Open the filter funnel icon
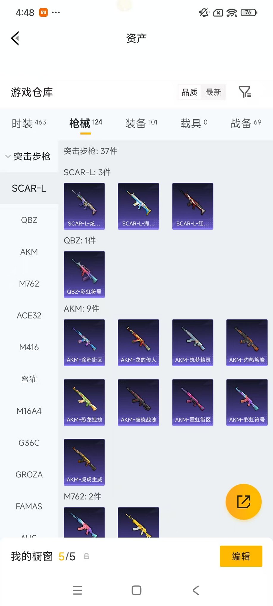This screenshot has width=273, height=606. pos(245,92)
